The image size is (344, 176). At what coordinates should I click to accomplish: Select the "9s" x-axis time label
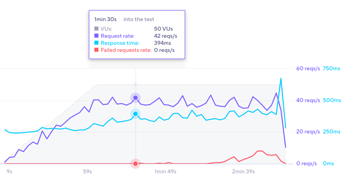[x=9, y=172]
